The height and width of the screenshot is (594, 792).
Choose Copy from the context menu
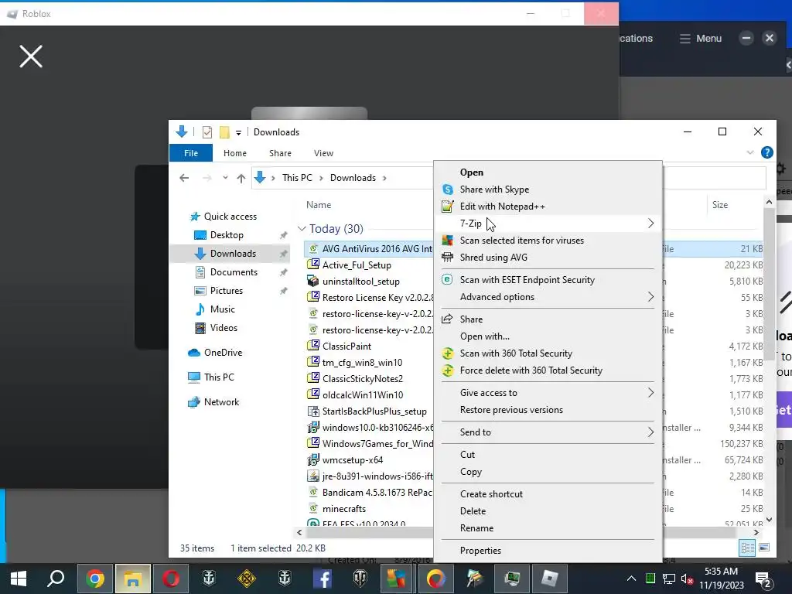click(x=548, y=472)
